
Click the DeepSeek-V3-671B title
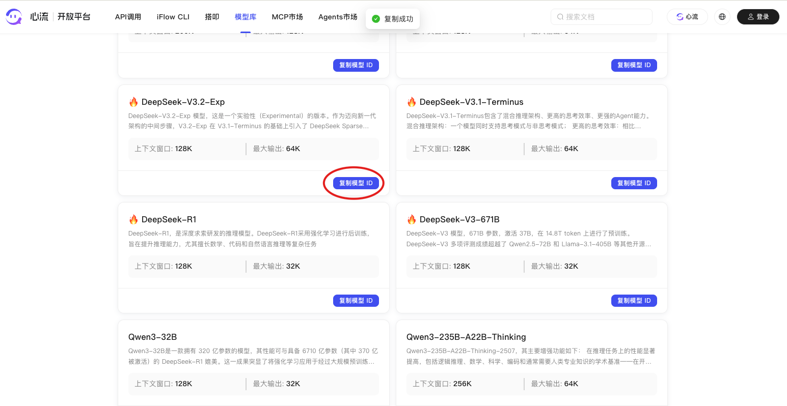click(x=459, y=219)
